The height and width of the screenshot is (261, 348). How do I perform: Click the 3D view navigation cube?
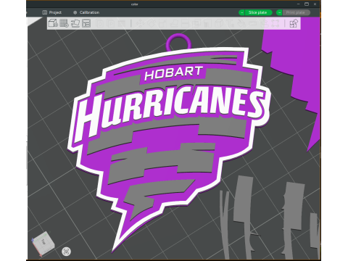pos(43,244)
